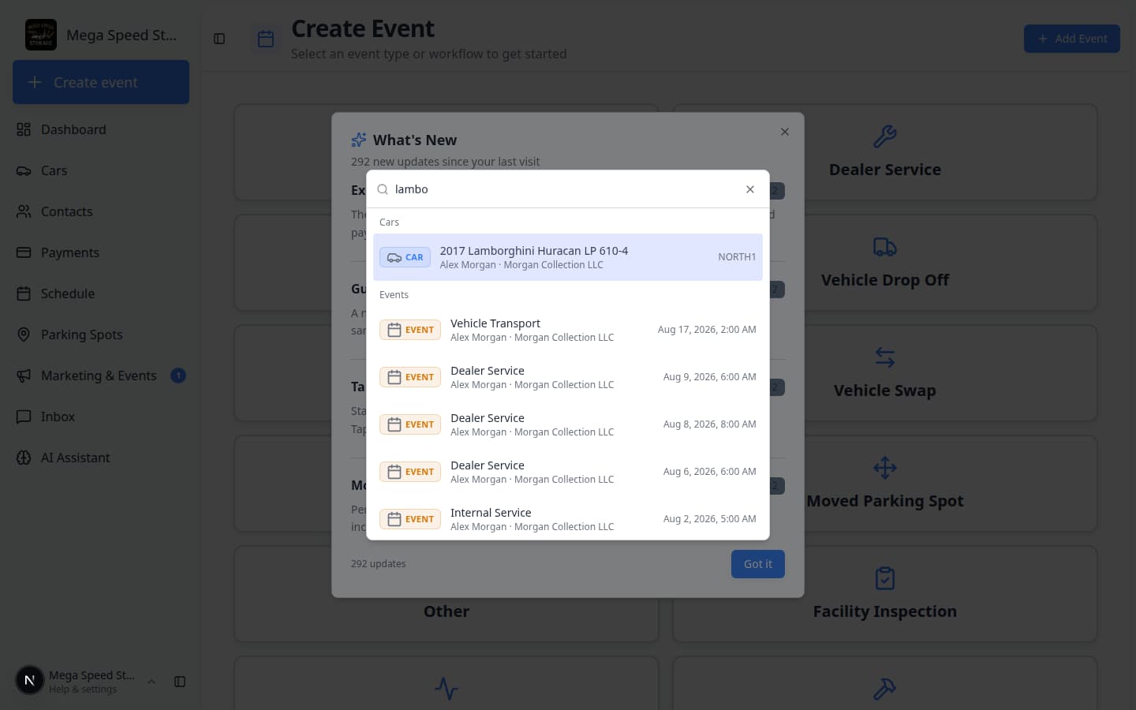This screenshot has height=710, width=1136.
Task: Click the sparkle icon beside What's New
Action: tap(359, 140)
